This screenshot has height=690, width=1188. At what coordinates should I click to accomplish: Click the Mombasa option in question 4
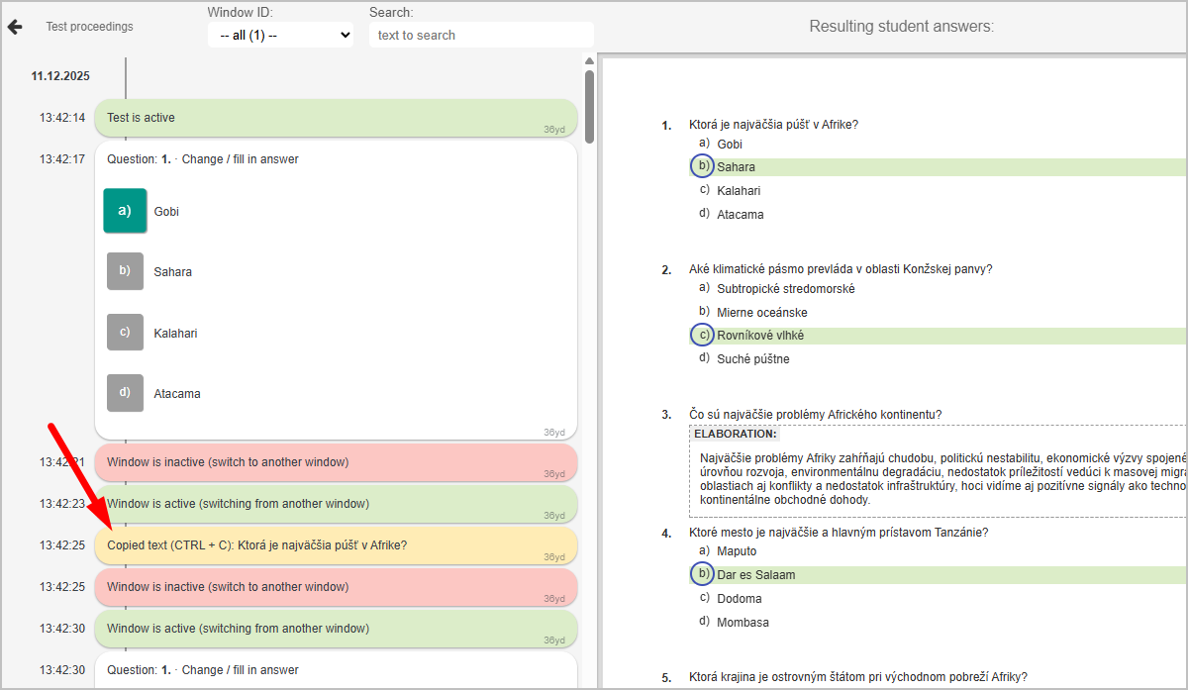click(x=742, y=623)
